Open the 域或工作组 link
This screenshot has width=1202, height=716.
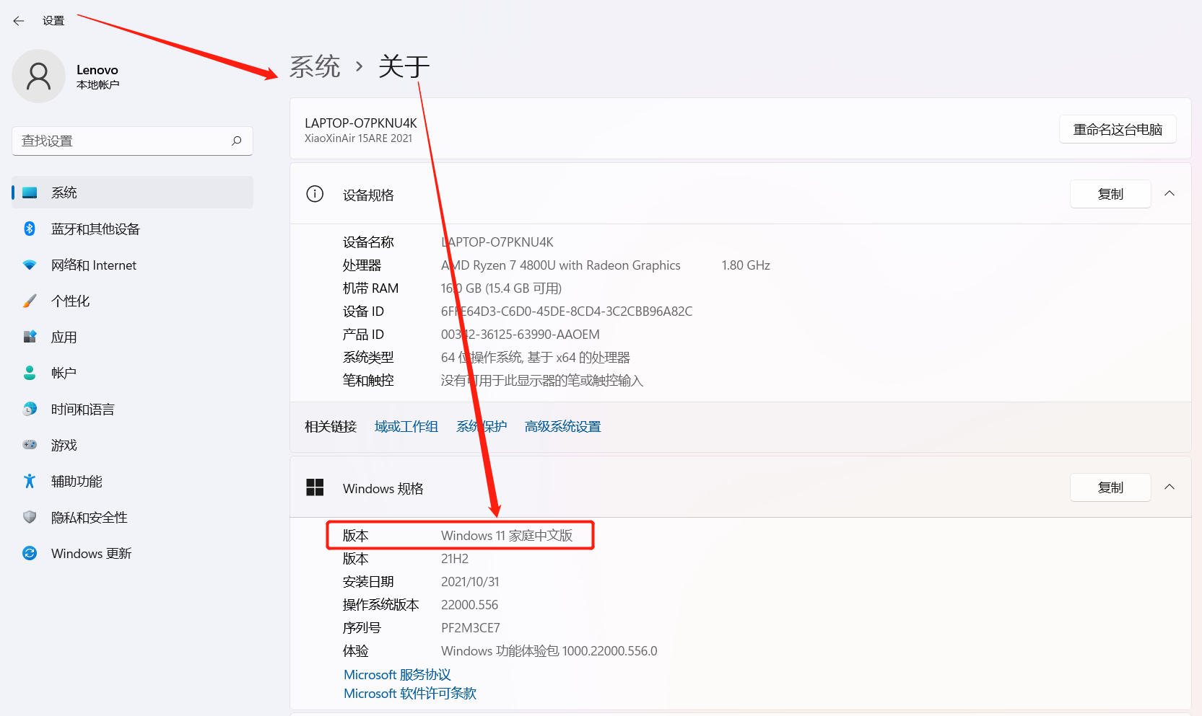click(406, 427)
